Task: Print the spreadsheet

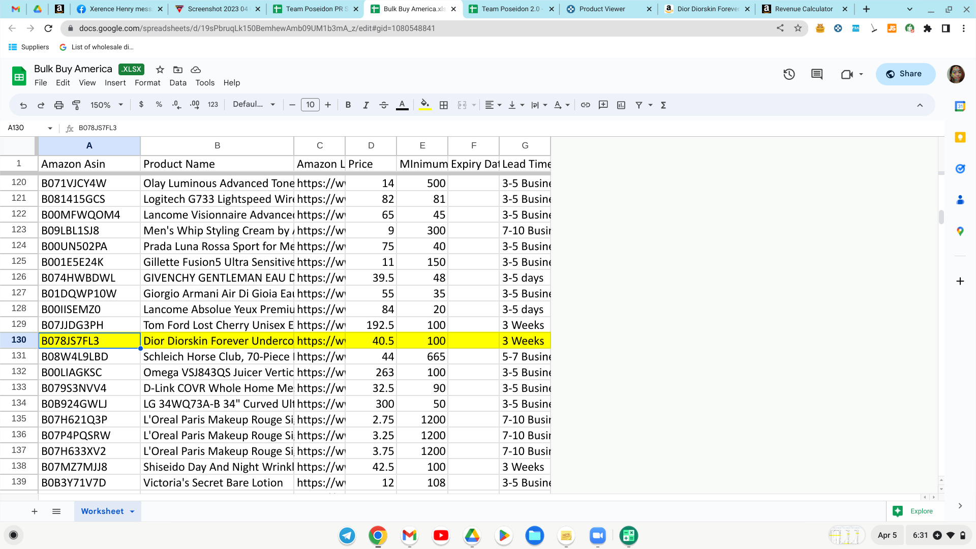Action: click(x=59, y=105)
